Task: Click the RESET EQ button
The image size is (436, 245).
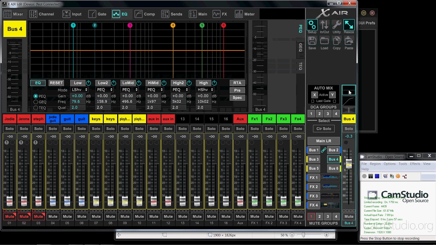Action: (56, 83)
